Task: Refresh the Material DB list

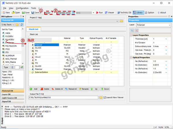Action: (x=22, y=25)
